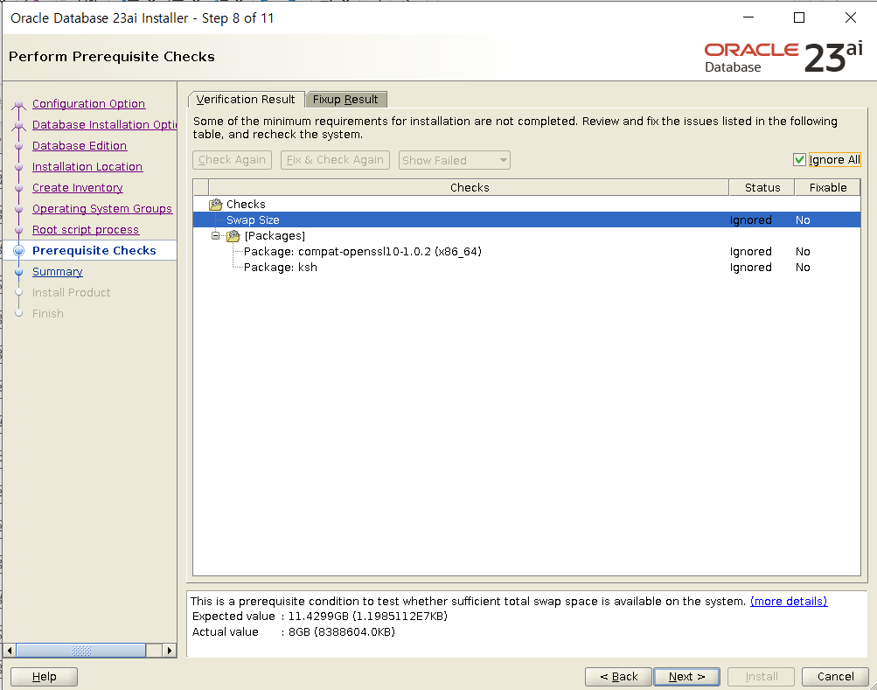Click Fix & Check Again button
Screen dimensions: 877x690
pyautogui.click(x=335, y=160)
